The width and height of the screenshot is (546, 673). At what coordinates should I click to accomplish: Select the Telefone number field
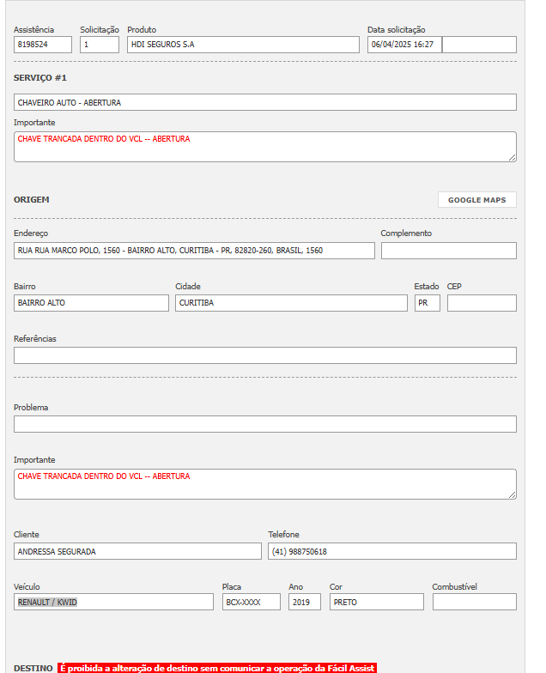pyautogui.click(x=392, y=551)
